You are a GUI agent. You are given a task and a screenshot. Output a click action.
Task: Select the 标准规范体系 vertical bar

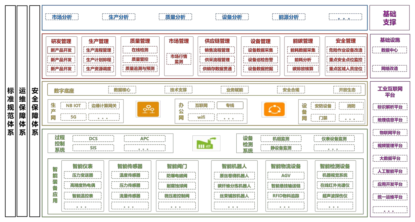10,111
